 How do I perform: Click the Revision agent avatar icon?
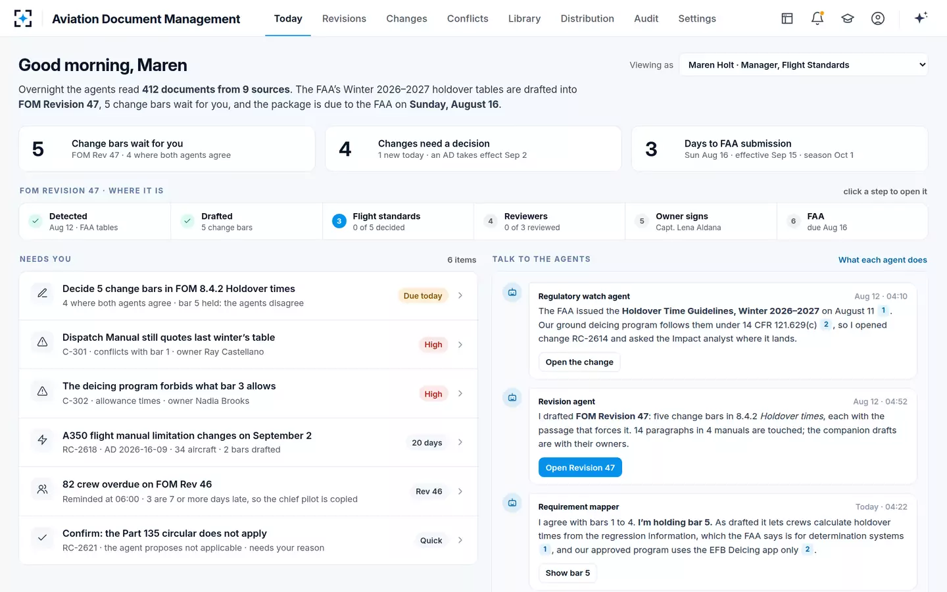tap(512, 397)
